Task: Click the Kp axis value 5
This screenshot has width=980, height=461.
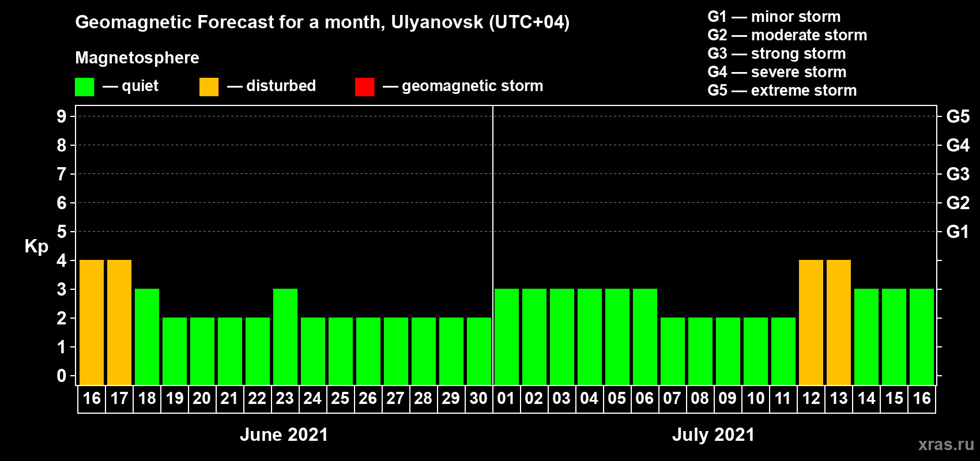Action: (x=61, y=232)
